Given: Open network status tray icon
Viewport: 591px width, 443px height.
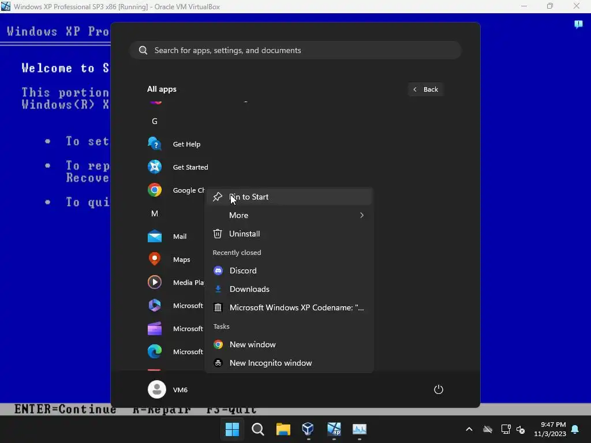Looking at the screenshot, I should pos(506,429).
